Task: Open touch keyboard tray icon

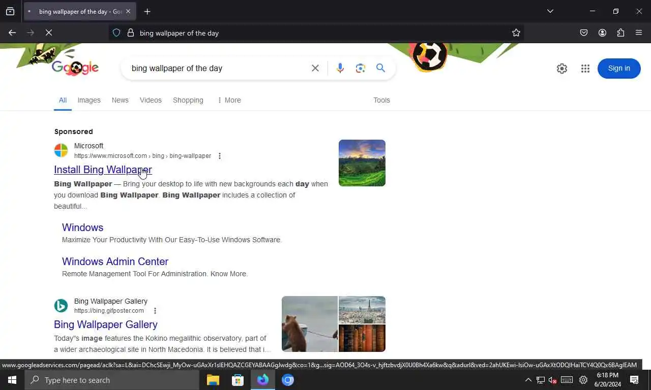Action: (x=567, y=380)
